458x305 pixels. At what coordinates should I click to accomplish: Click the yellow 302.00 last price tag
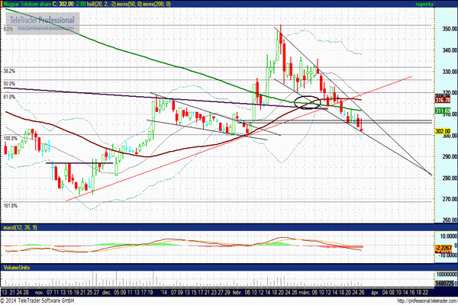[443, 131]
